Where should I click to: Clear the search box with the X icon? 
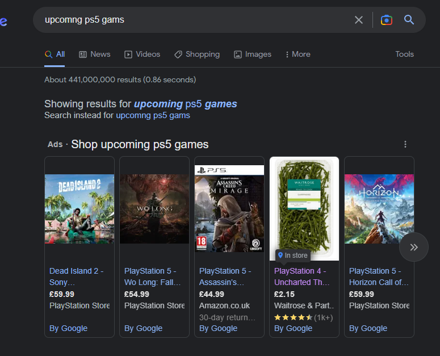coord(359,20)
